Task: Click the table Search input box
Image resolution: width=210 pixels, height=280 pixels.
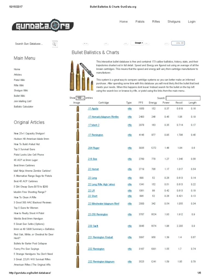Action: pyautogui.click(x=183, y=98)
